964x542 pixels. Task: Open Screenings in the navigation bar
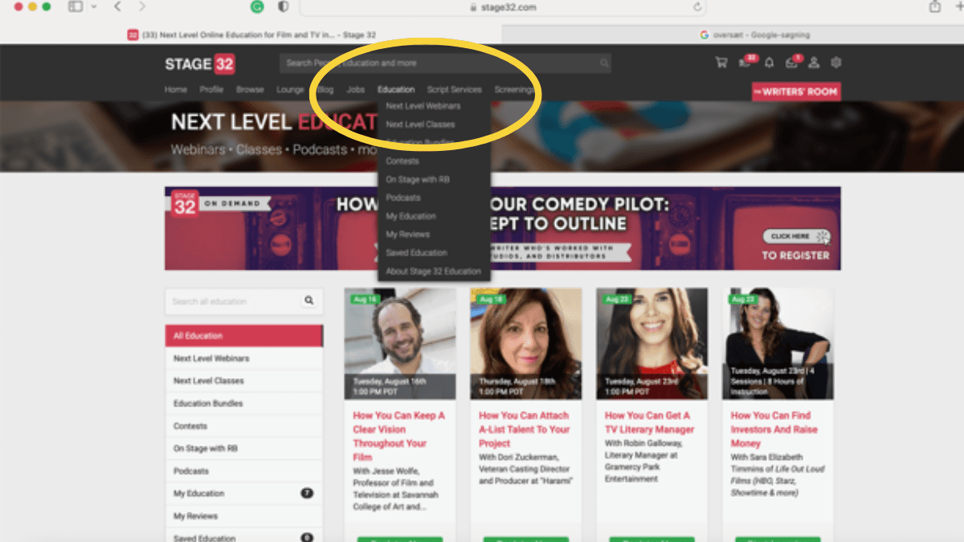click(514, 90)
